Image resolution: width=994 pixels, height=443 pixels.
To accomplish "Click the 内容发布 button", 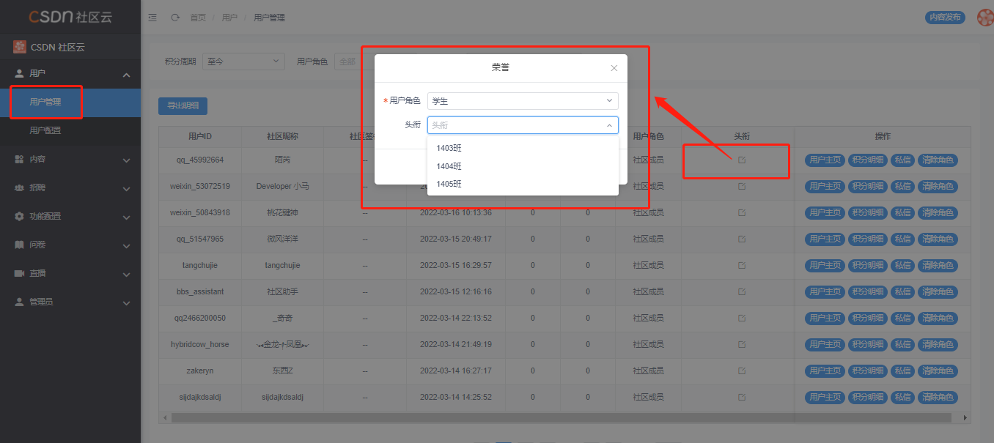I will coord(946,18).
